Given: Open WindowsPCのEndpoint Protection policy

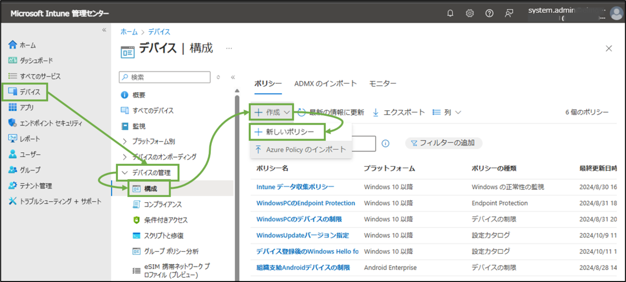Looking at the screenshot, I should [306, 203].
